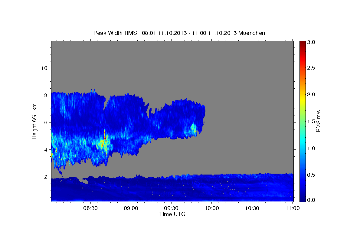The image size is (363, 242).
Task: Click the dark blue bottom of colorbar
Action: (x=302, y=199)
